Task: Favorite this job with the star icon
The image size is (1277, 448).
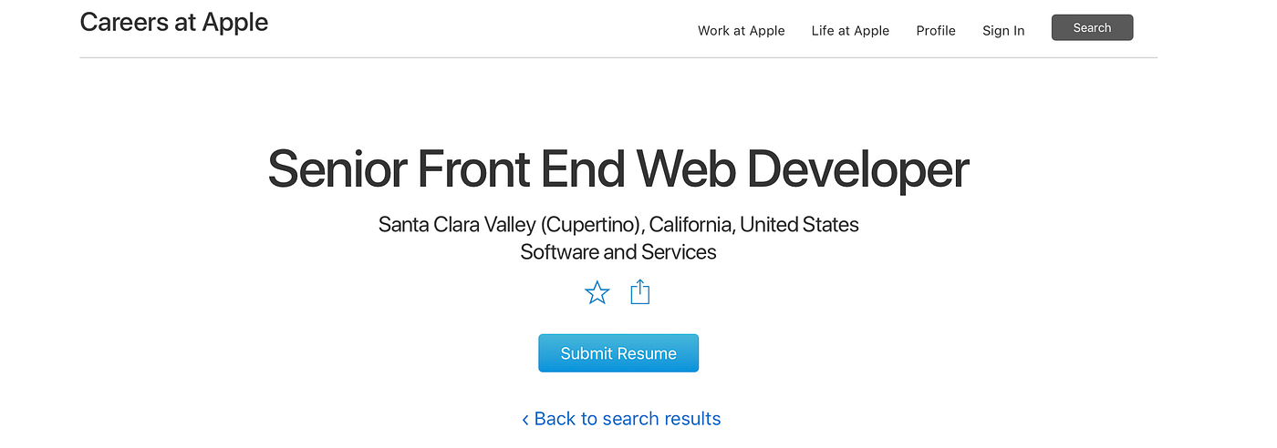Action: [597, 292]
